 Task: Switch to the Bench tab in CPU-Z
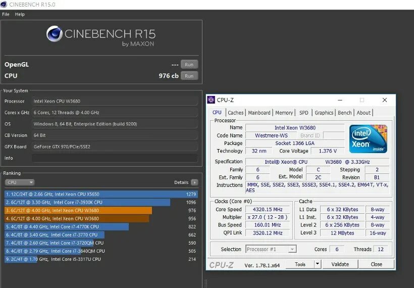pyautogui.click(x=345, y=113)
